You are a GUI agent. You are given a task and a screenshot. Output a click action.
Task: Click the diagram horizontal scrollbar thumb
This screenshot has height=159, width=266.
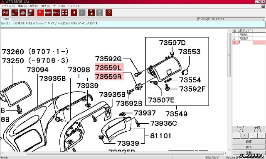[x=125, y=153]
